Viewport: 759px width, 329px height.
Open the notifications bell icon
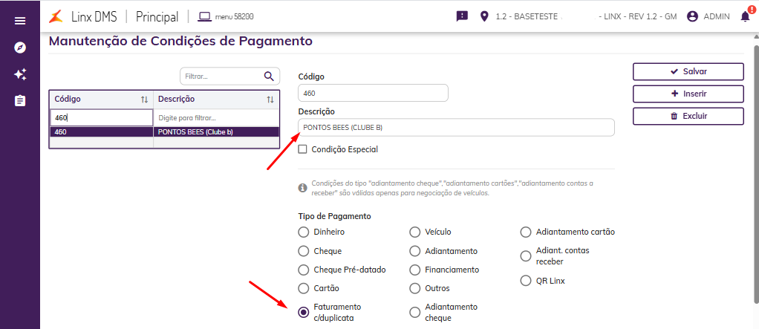745,16
